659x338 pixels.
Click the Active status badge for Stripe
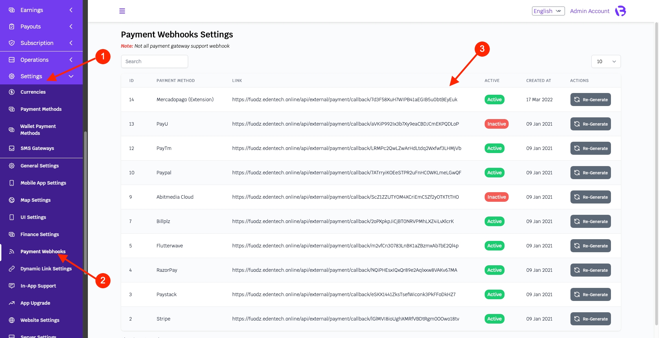coord(494,319)
